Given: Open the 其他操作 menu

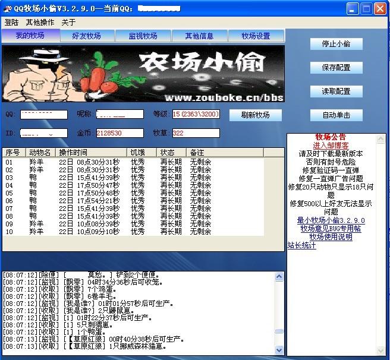Looking at the screenshot, I should 40,23.
